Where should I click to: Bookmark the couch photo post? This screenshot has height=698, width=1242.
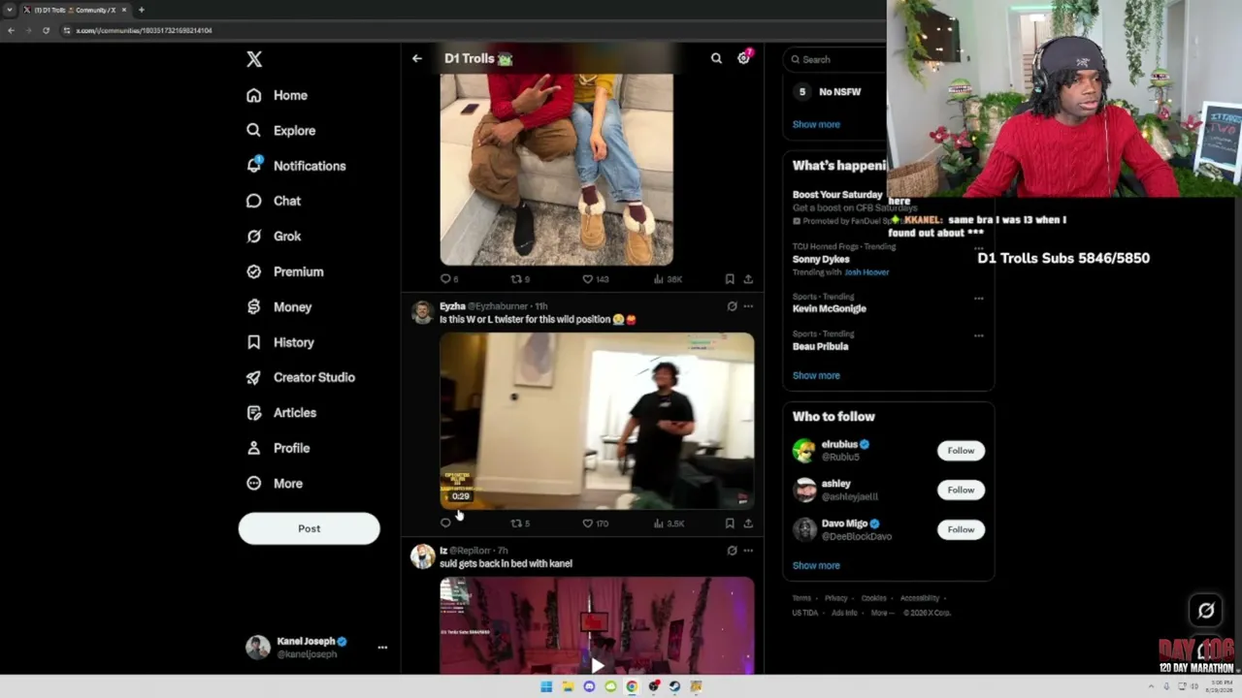pyautogui.click(x=730, y=279)
